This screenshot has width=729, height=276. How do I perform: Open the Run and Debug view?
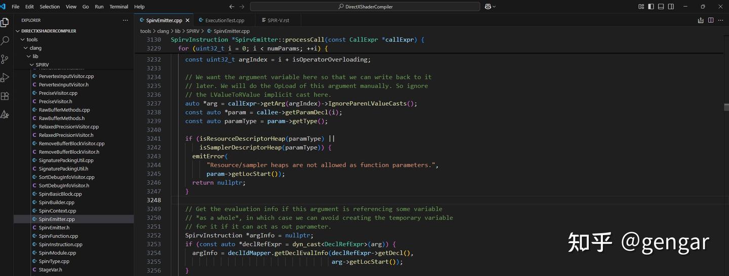pos(5,77)
